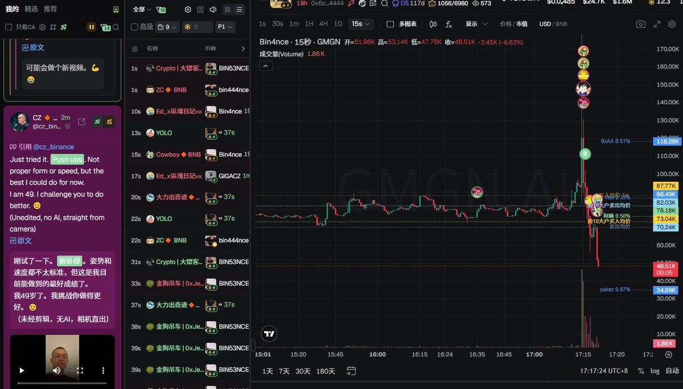
Task: Open token list settings gear at top
Action: click(188, 10)
